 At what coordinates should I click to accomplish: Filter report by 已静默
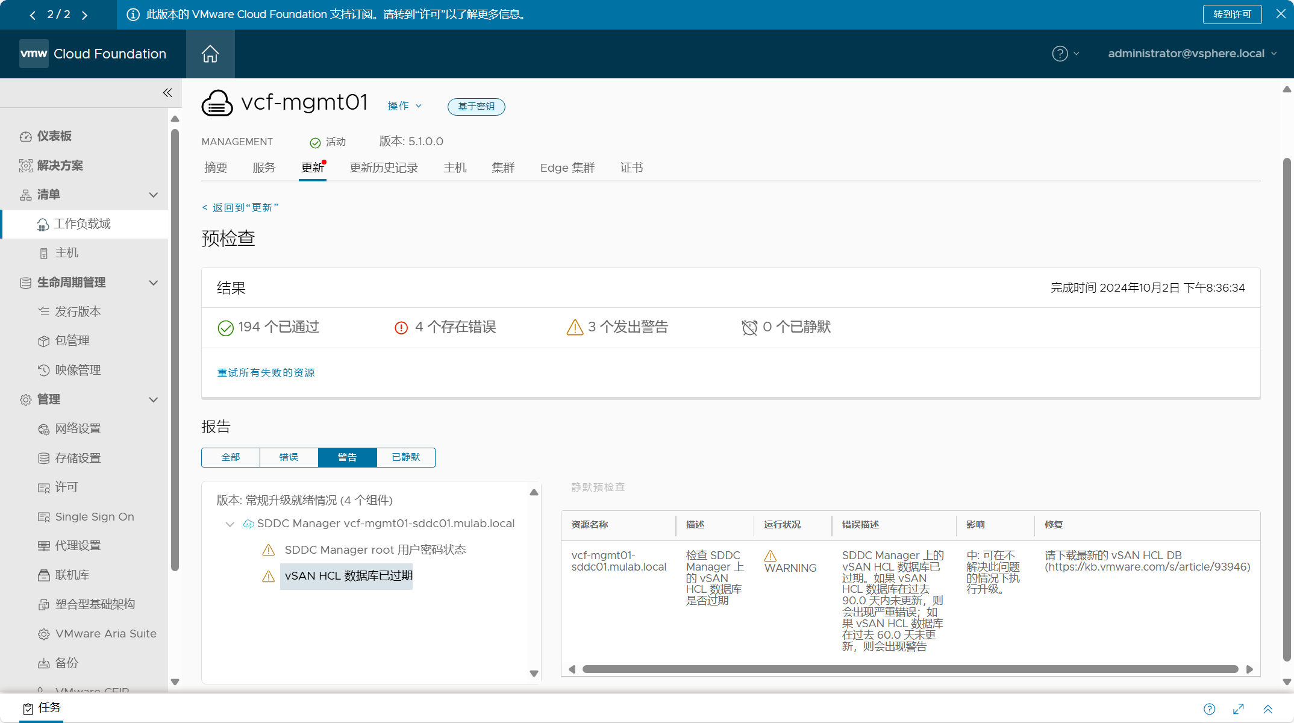click(405, 457)
